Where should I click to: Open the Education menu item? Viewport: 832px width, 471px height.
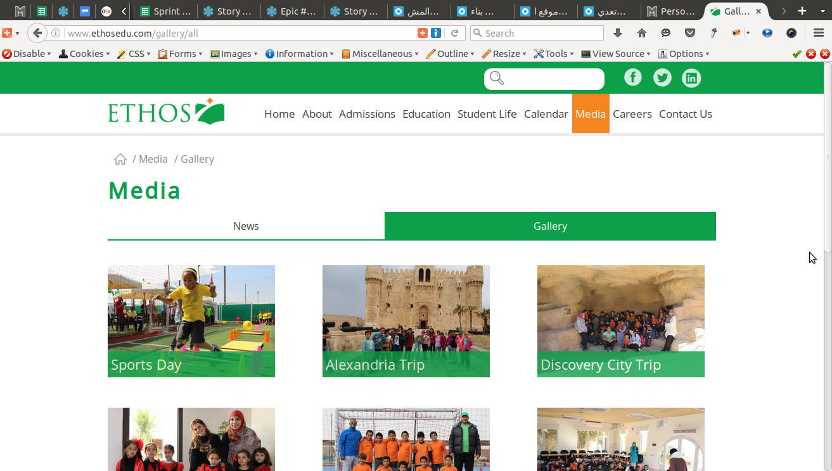[426, 114]
